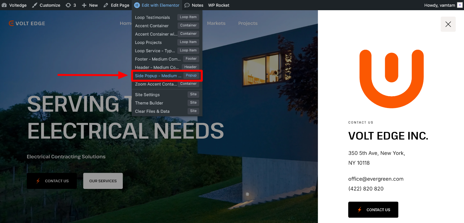Go to Markets nav link
Viewport: 464px width, 223px height.
[x=216, y=23]
